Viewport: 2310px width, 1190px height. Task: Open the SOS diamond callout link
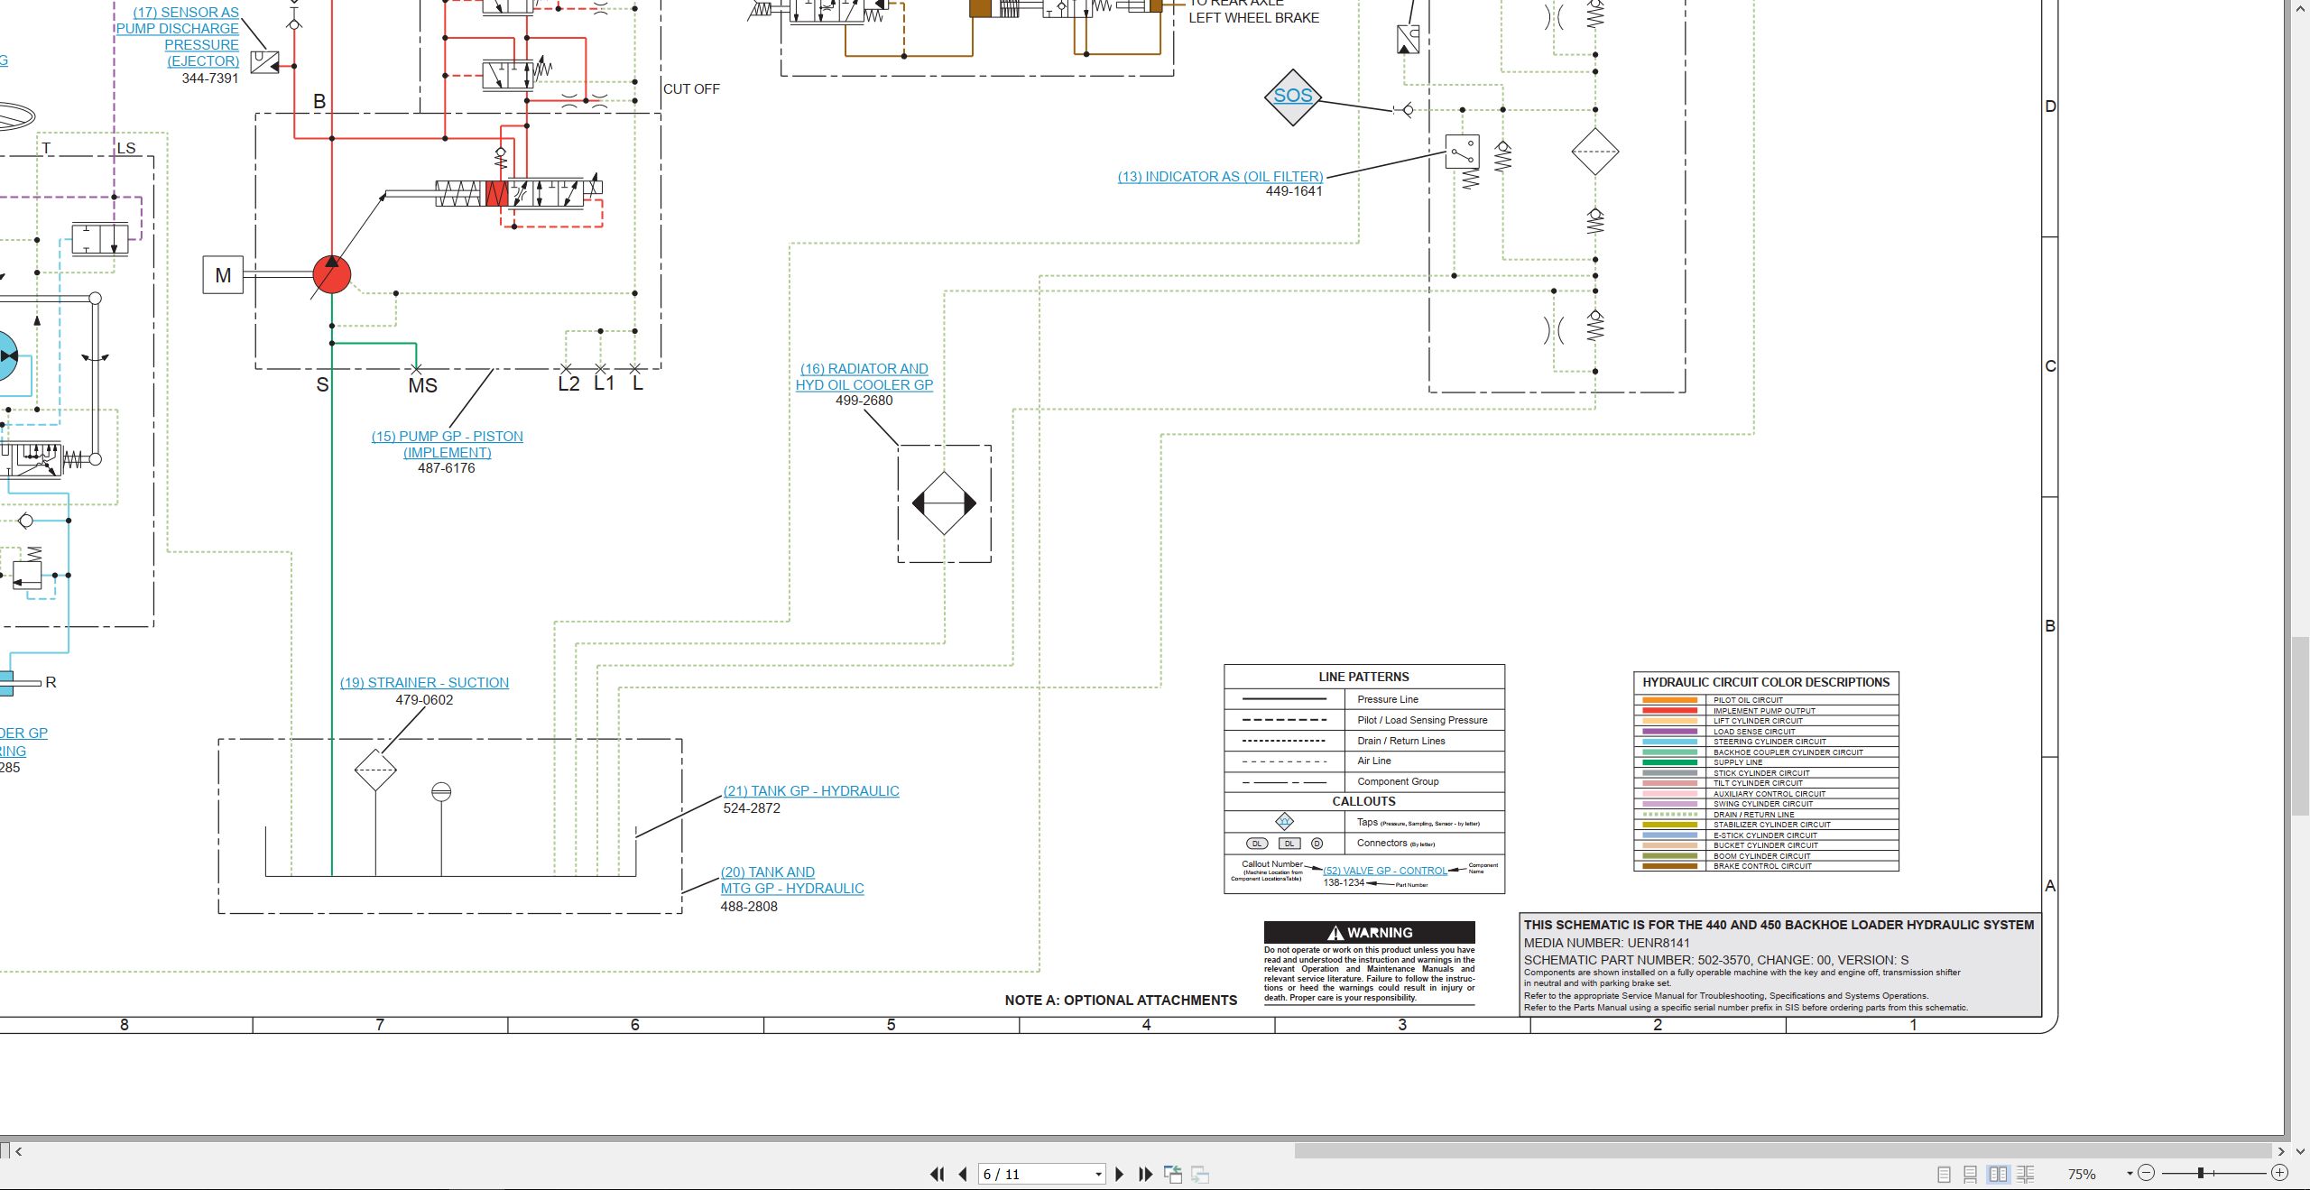(x=1293, y=96)
